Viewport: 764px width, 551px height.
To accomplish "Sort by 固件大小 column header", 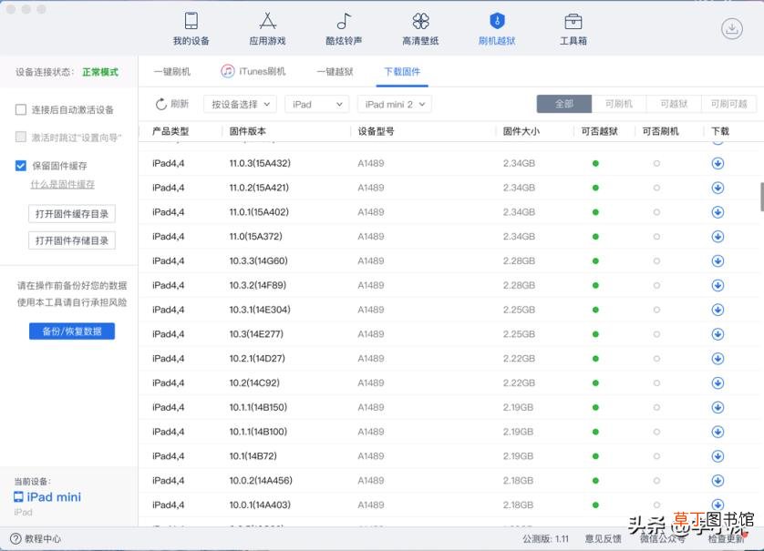I will [x=521, y=131].
